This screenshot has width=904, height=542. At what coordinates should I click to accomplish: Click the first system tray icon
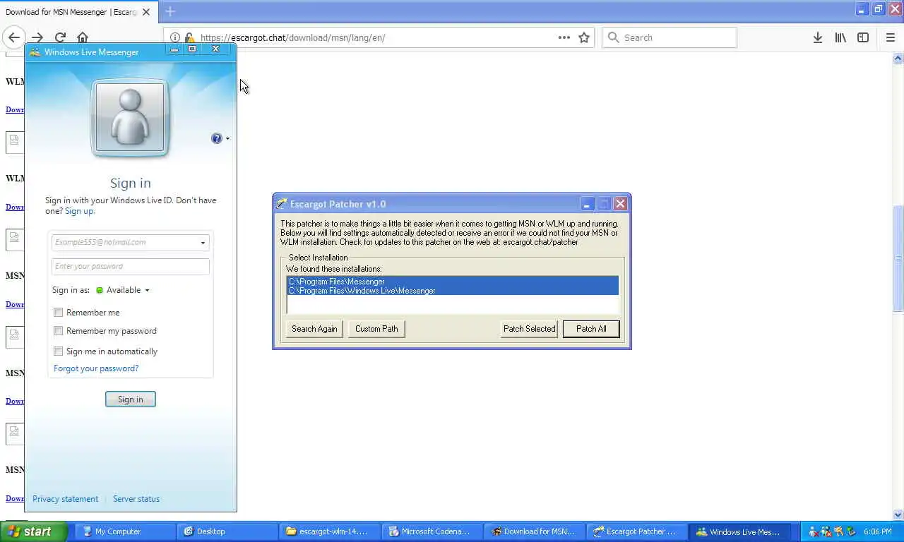tap(814, 531)
